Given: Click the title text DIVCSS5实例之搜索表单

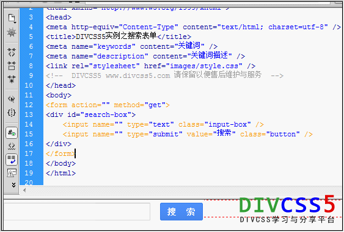Looking at the screenshot, I should [116, 36].
